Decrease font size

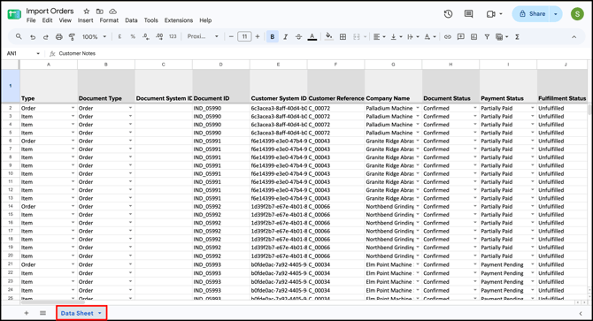click(x=231, y=36)
